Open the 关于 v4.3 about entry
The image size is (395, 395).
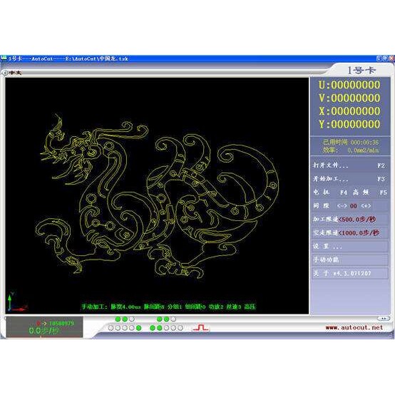350,273
